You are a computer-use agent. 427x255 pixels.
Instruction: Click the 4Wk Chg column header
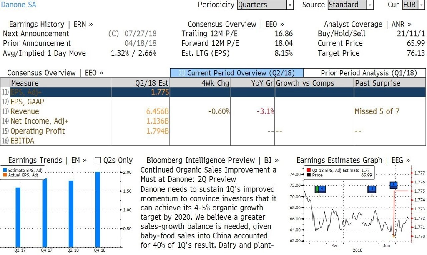[200, 83]
